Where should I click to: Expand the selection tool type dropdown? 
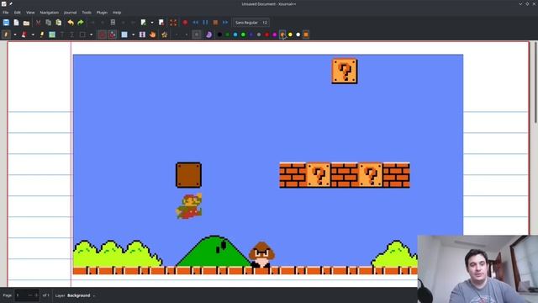[133, 35]
